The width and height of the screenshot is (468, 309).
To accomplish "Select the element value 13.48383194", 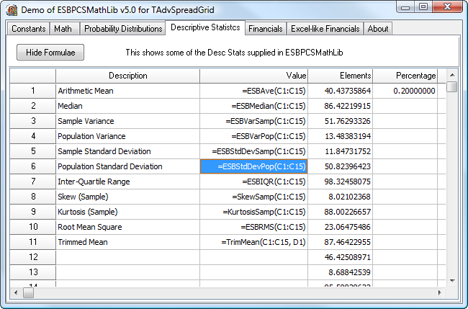I will pos(341,136).
